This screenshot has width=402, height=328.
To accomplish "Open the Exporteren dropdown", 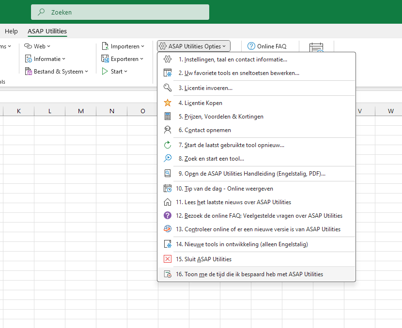I will pyautogui.click(x=122, y=59).
